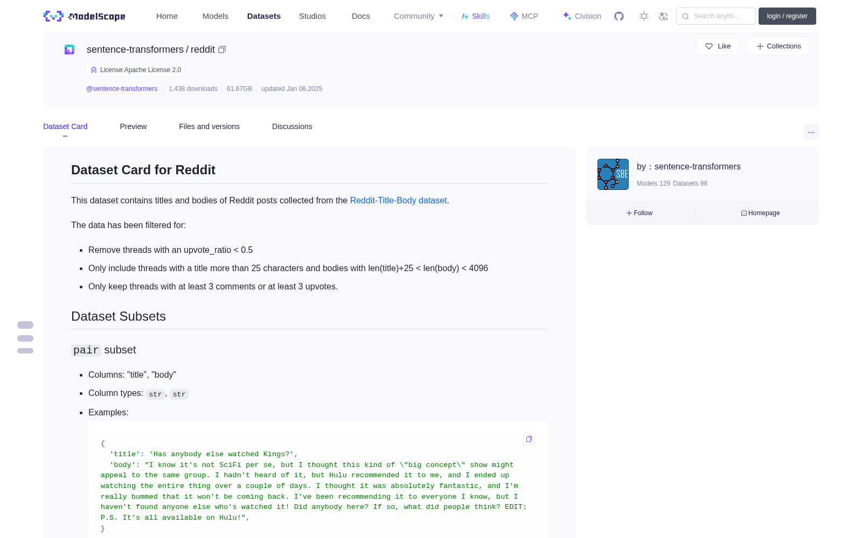Click the Apache License 2.0 badge
Image resolution: width=862 pixels, height=538 pixels.
coord(135,70)
